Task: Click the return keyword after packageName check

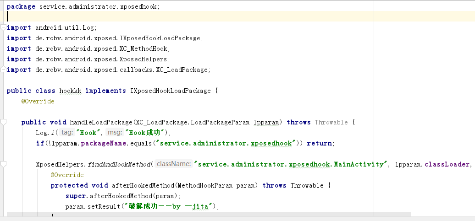Action: (x=320, y=143)
